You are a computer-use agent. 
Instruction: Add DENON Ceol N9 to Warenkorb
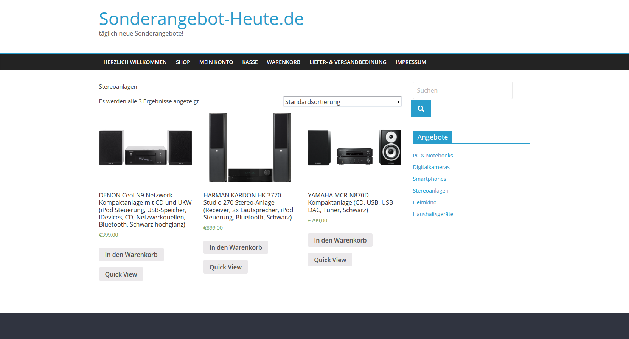[131, 255]
